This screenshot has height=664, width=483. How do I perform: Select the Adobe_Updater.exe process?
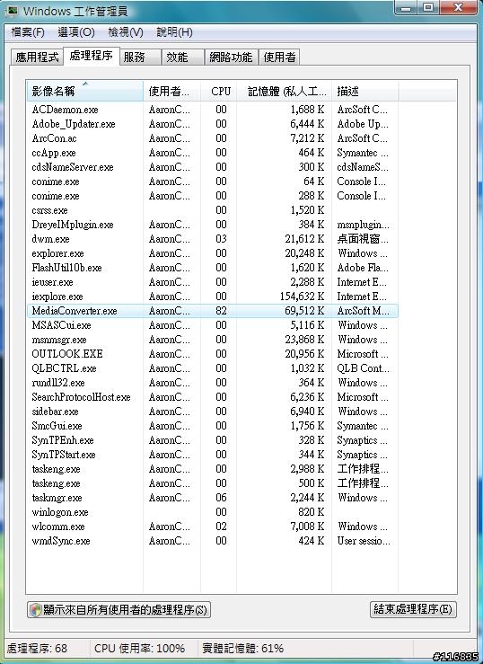(x=212, y=124)
